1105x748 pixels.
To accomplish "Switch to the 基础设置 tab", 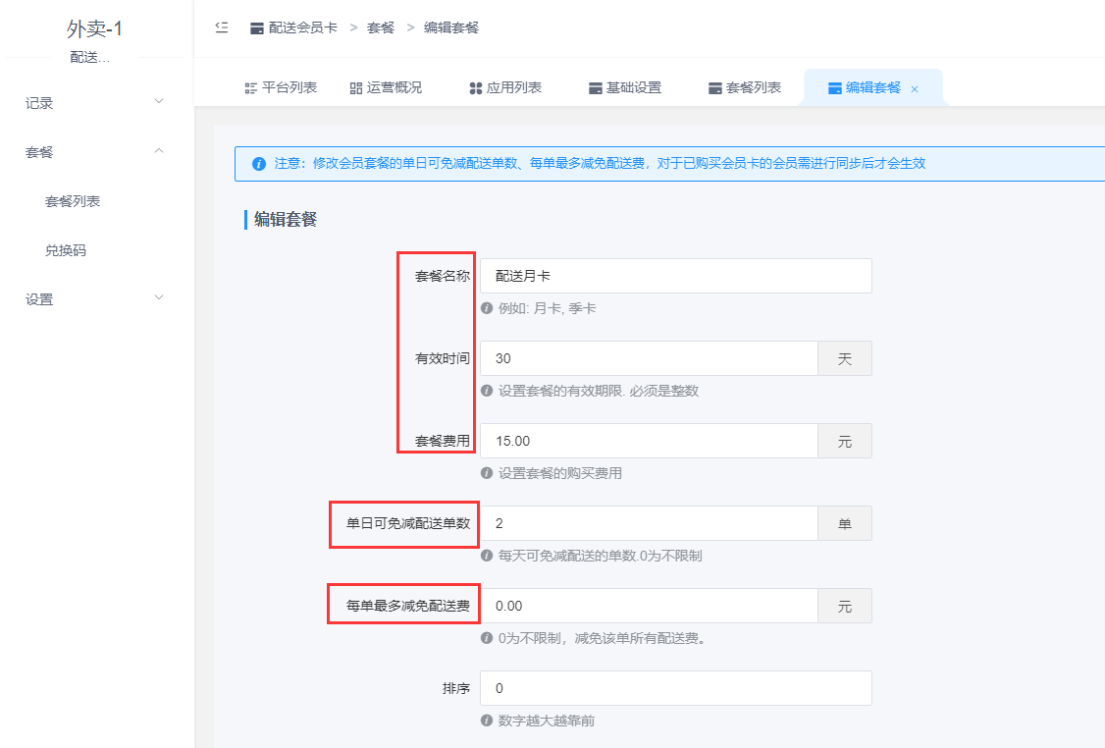I will pos(625,88).
